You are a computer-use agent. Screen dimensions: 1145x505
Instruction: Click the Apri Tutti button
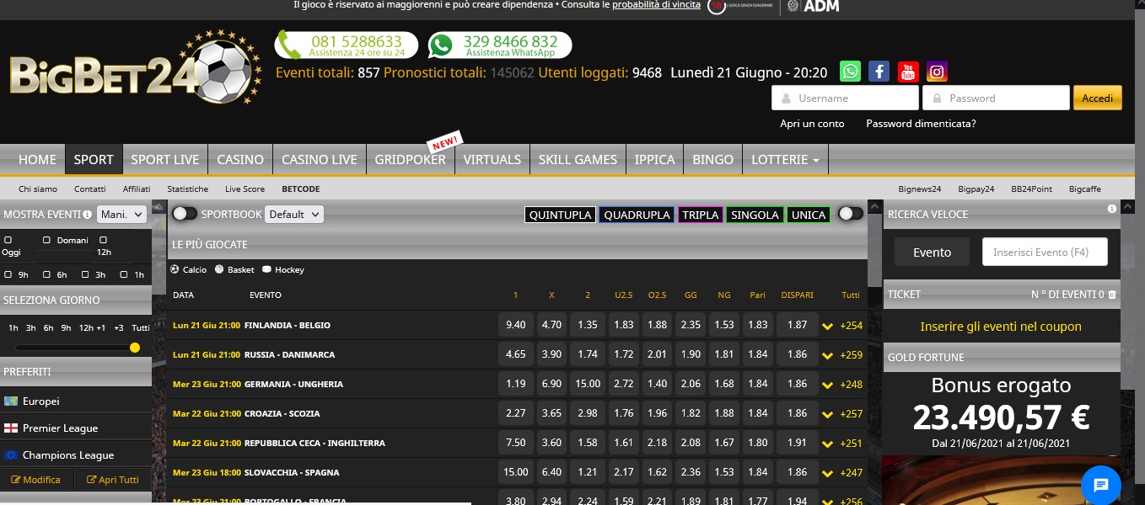click(x=113, y=480)
